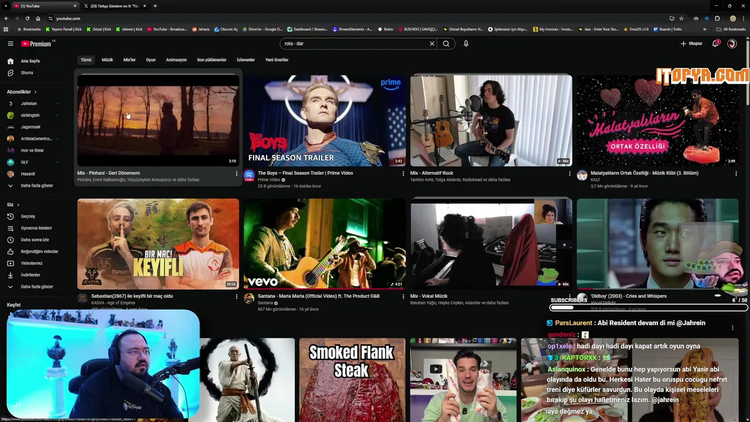The height and width of the screenshot is (422, 750).
Task: Reload the page in browser
Action: 27,18
